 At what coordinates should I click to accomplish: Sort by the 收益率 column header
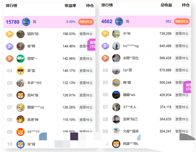click(x=71, y=5)
